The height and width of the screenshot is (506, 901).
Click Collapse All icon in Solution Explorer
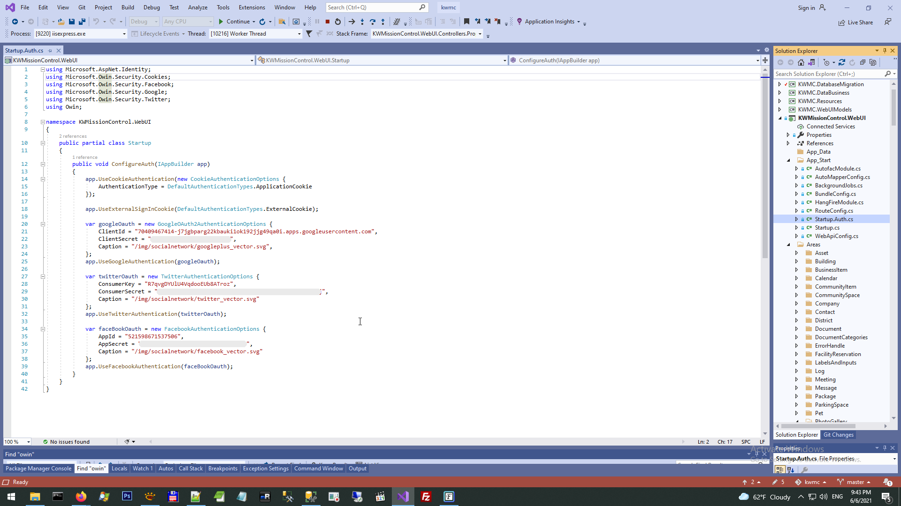pos(863,62)
